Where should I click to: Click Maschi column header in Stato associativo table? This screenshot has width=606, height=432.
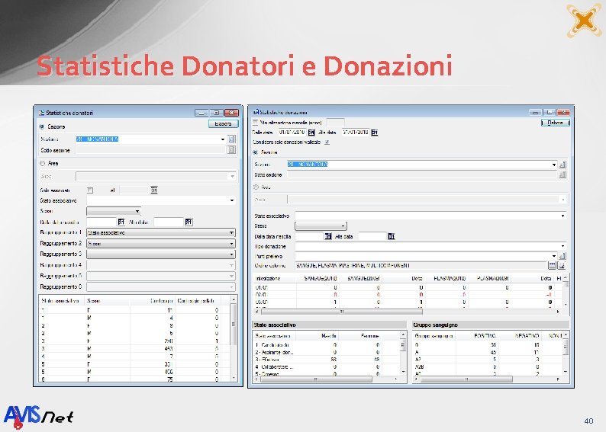318,336
